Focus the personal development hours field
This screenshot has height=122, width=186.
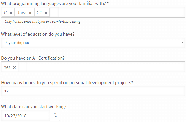93,91
